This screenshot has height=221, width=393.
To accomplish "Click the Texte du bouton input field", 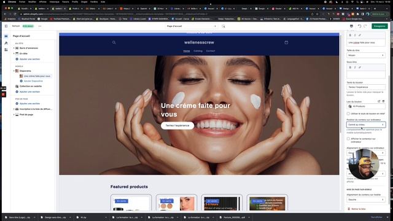I will click(x=366, y=87).
